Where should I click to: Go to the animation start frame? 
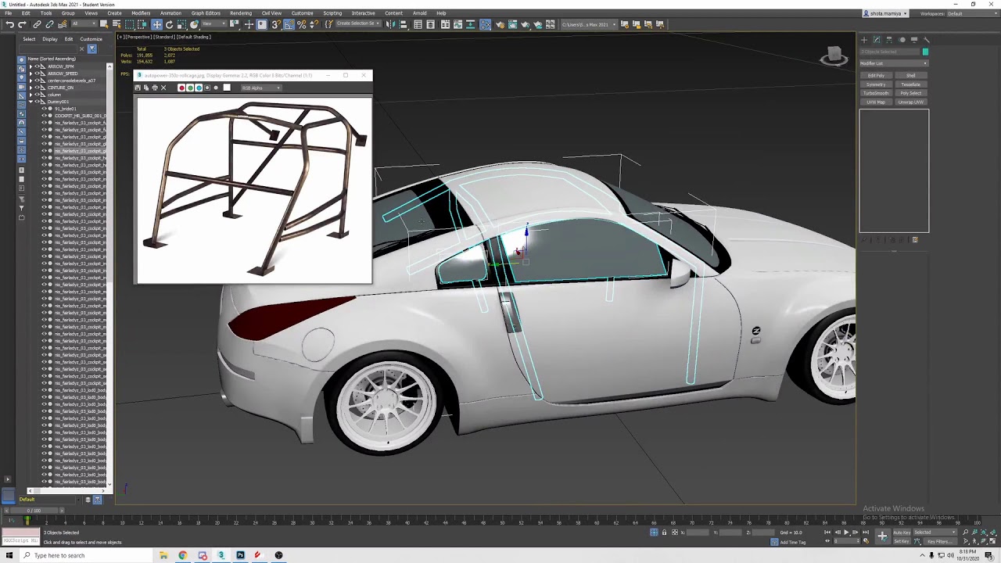tap(827, 533)
